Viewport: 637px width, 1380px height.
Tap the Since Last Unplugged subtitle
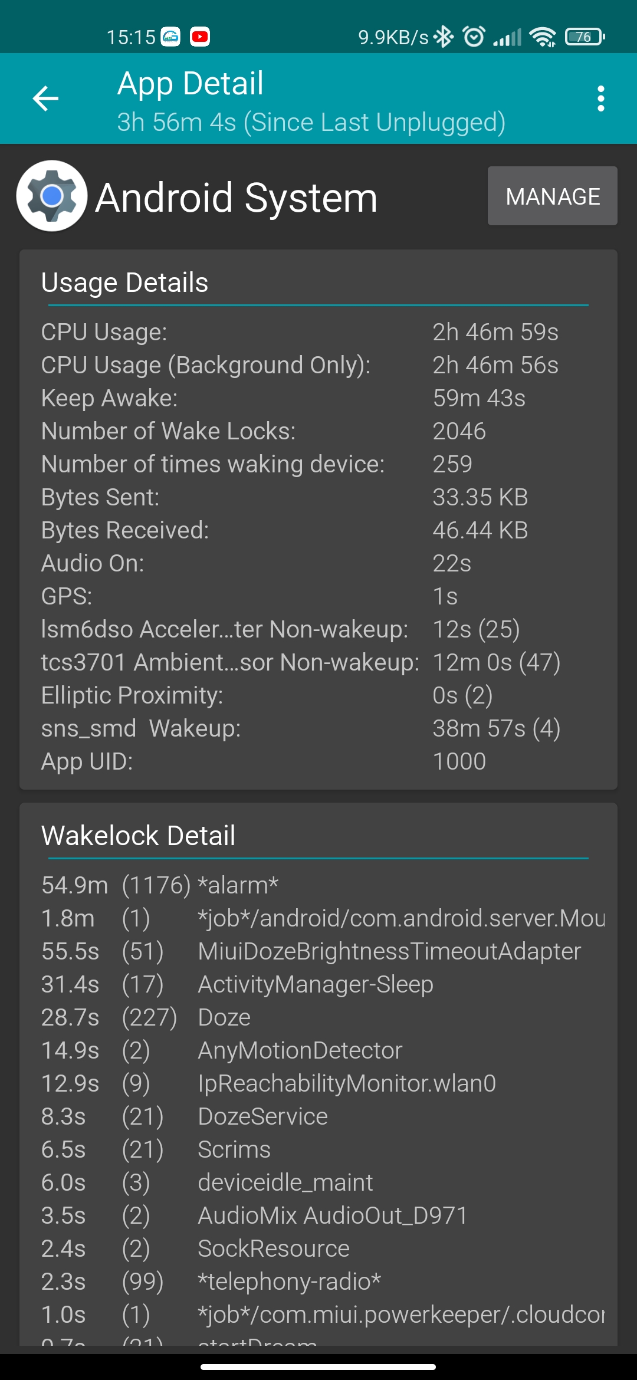311,123
